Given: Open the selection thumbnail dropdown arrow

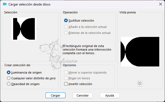Looking at the screenshot, I should coord(38,29).
